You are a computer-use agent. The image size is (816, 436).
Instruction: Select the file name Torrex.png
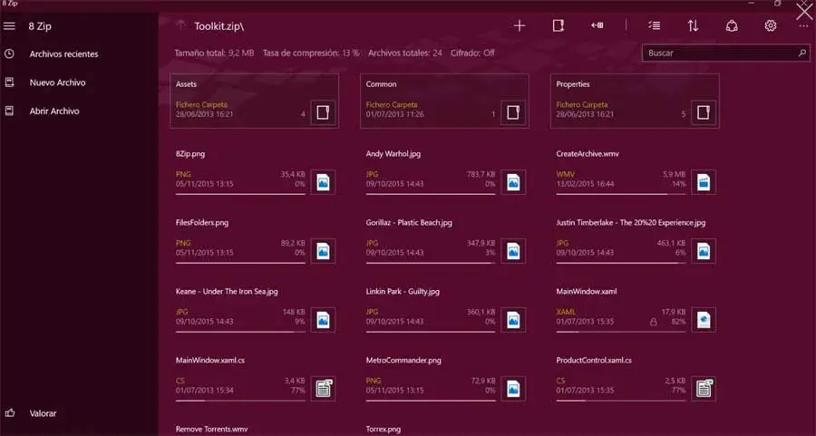pos(383,430)
